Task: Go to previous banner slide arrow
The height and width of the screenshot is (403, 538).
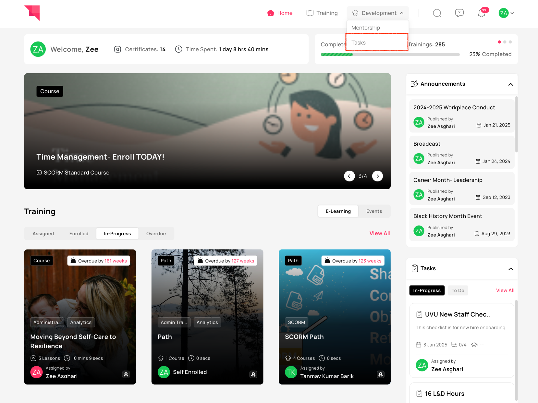Action: (349, 176)
